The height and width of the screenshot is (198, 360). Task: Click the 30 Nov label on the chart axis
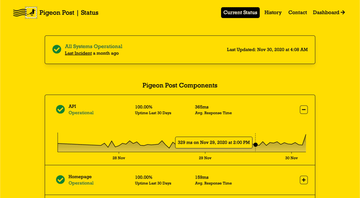pos(292,158)
